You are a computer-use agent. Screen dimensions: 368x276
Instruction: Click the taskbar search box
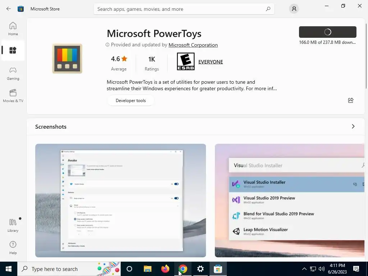pyautogui.click(x=69, y=269)
